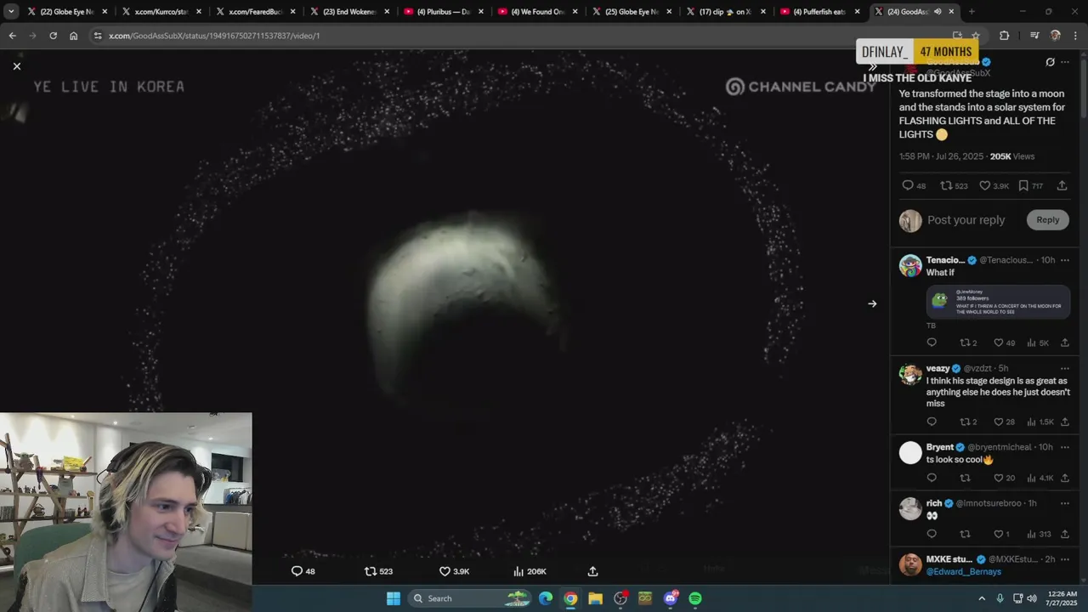The width and height of the screenshot is (1088, 612).
Task: Reply to the Tenacious comment
Action: point(932,343)
